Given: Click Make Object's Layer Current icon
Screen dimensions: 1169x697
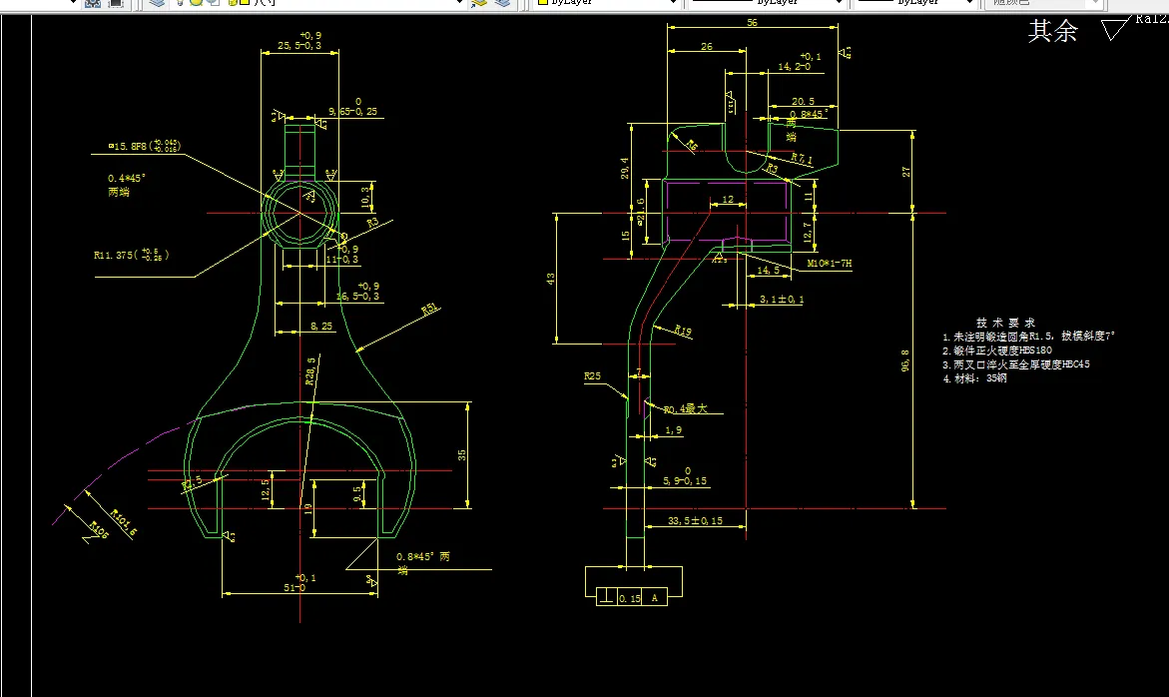Looking at the screenshot, I should 479,3.
